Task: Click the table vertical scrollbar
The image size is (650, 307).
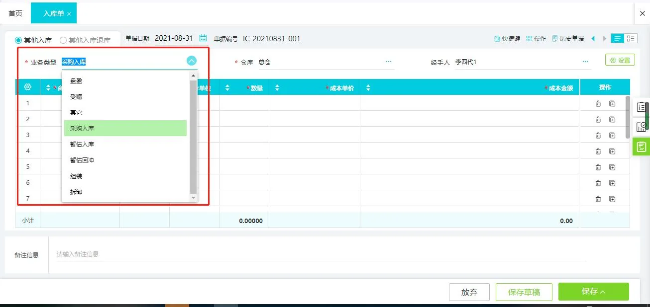Action: [x=628, y=117]
